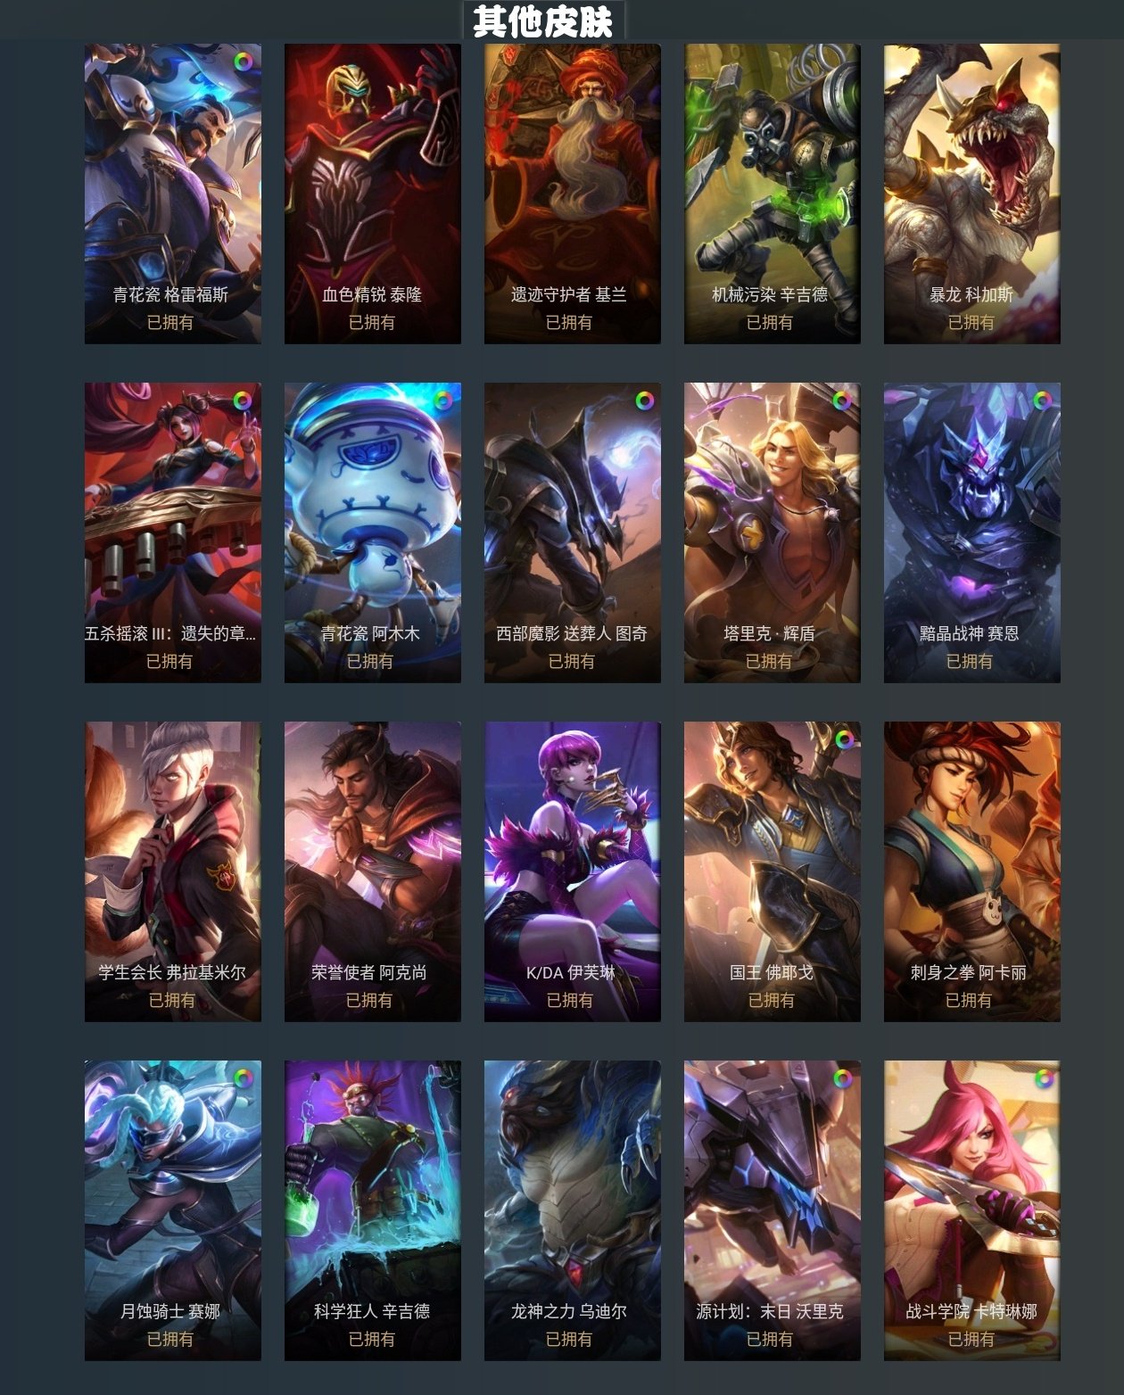Image resolution: width=1124 pixels, height=1395 pixels.
Task: Click 已拥有 under 荣誉使者 阿克尚
Action: coord(369,1000)
